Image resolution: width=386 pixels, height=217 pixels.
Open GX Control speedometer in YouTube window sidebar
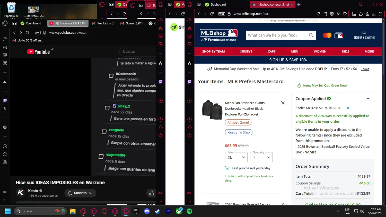pos(5,39)
